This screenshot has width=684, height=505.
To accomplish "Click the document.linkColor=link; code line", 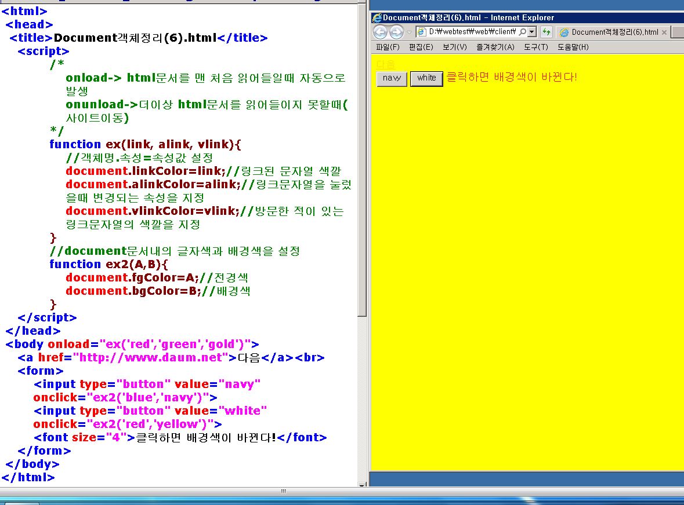I will (204, 171).
